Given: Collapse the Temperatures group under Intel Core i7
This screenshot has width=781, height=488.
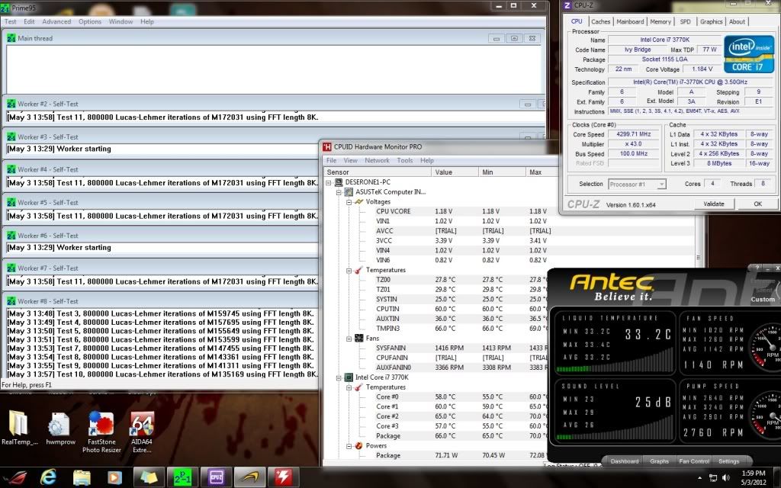Looking at the screenshot, I should pyautogui.click(x=349, y=387).
